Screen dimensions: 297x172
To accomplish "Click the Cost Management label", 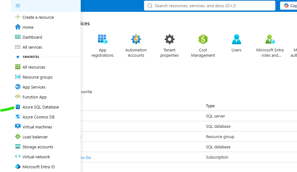I will (x=203, y=53).
